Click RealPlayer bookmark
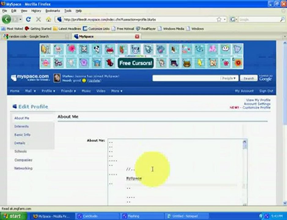 coord(146,28)
